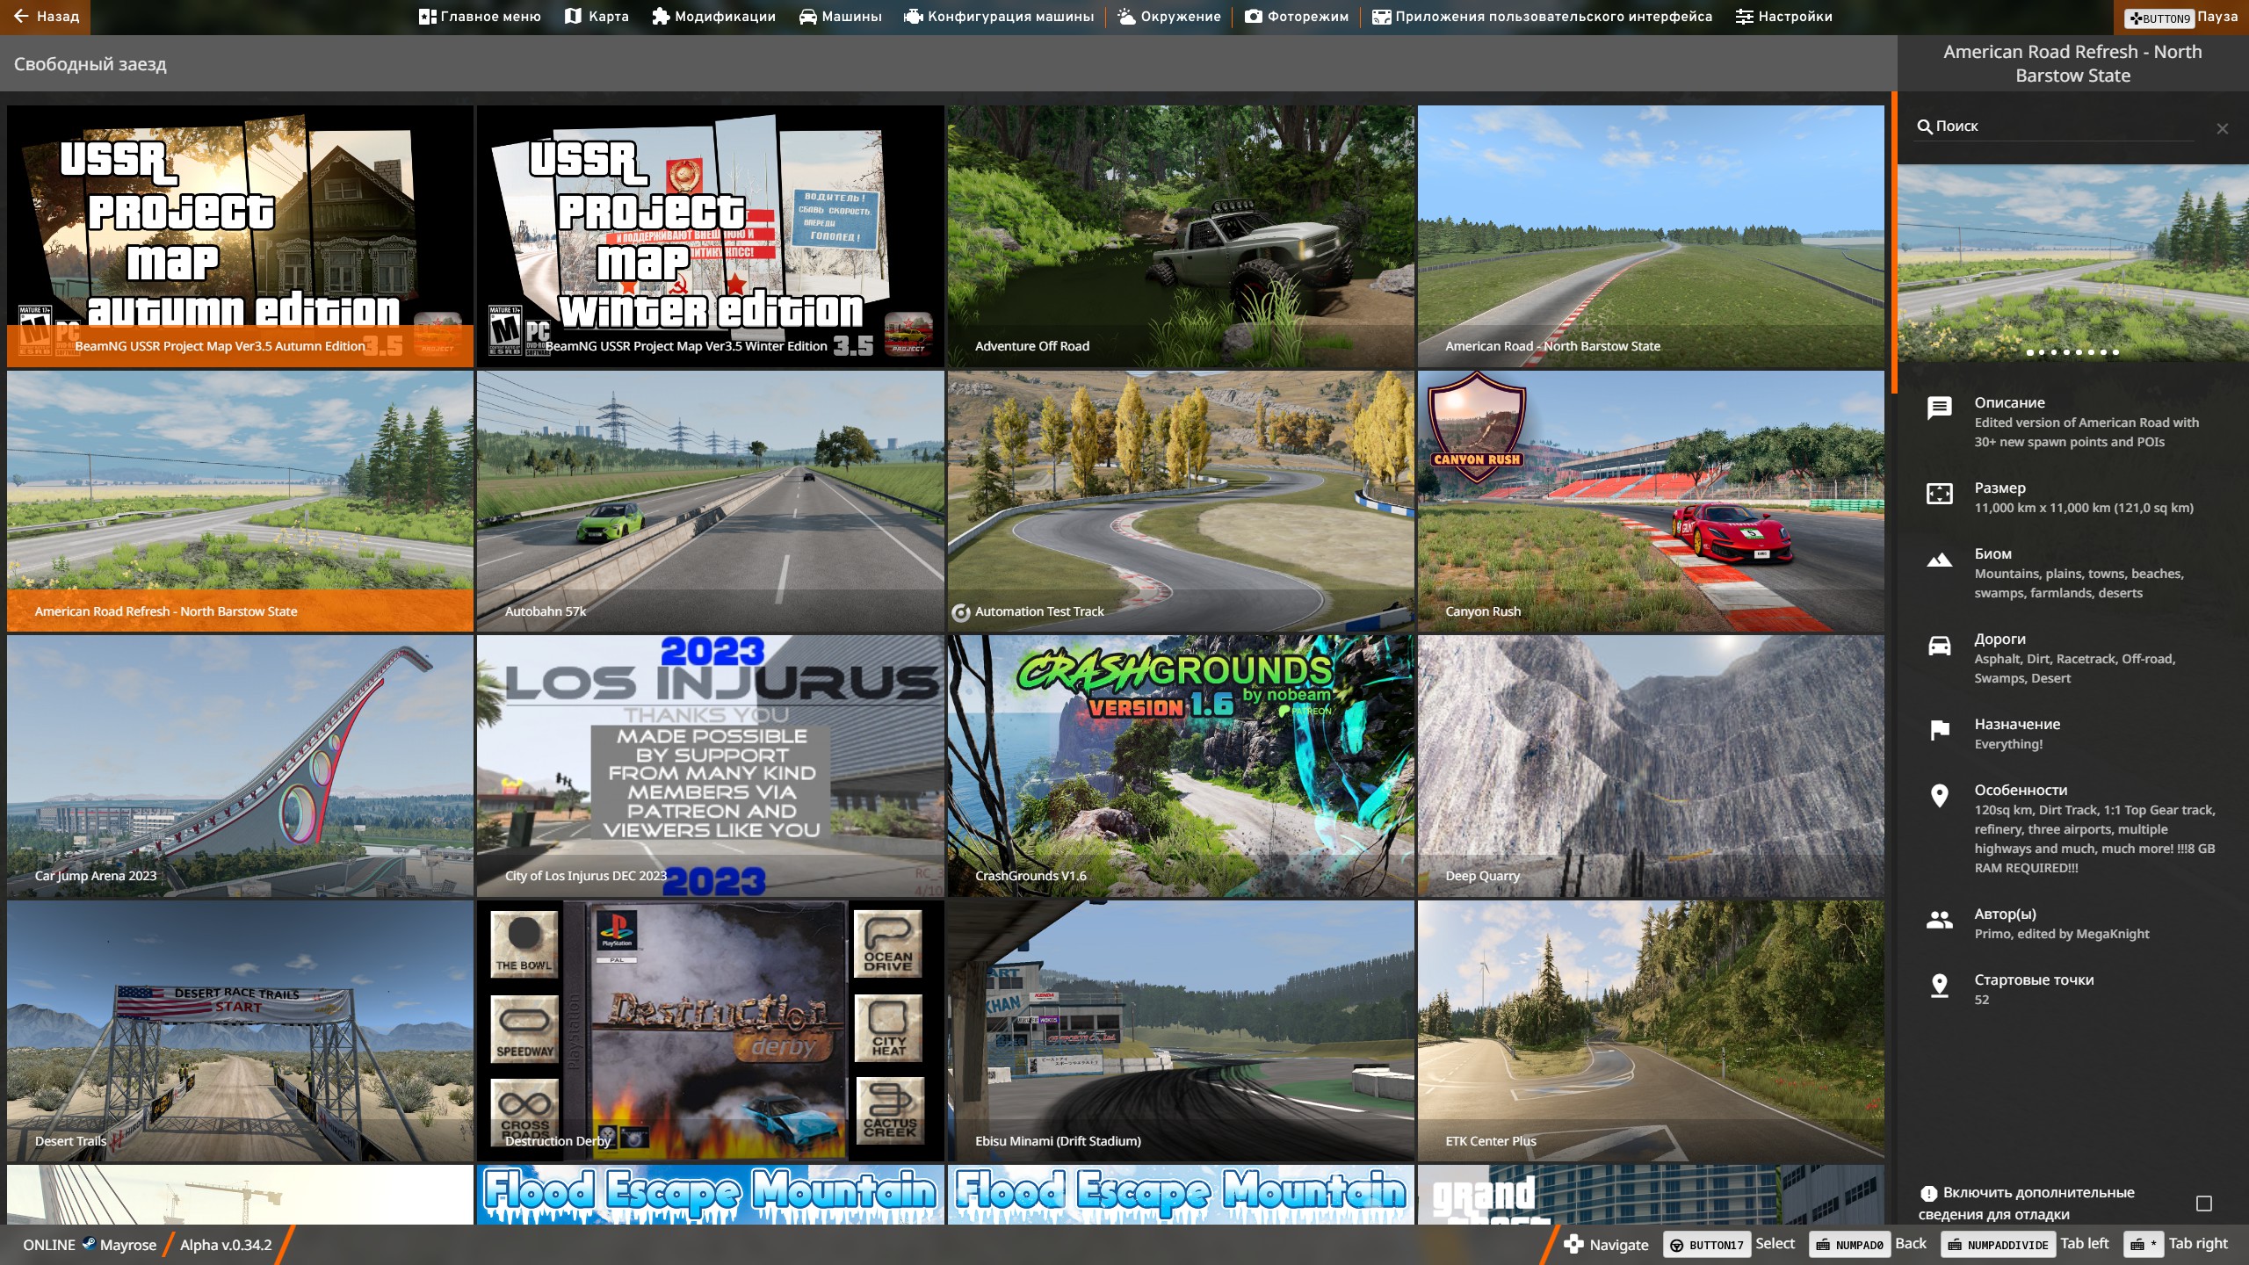Click the Дороги car icon
The width and height of the screenshot is (2249, 1265).
tap(1940, 646)
